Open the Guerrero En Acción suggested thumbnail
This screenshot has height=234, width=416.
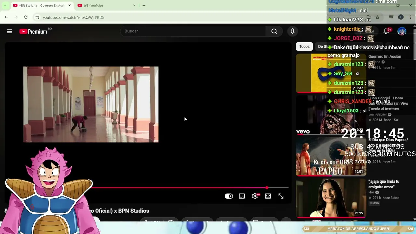click(331, 73)
